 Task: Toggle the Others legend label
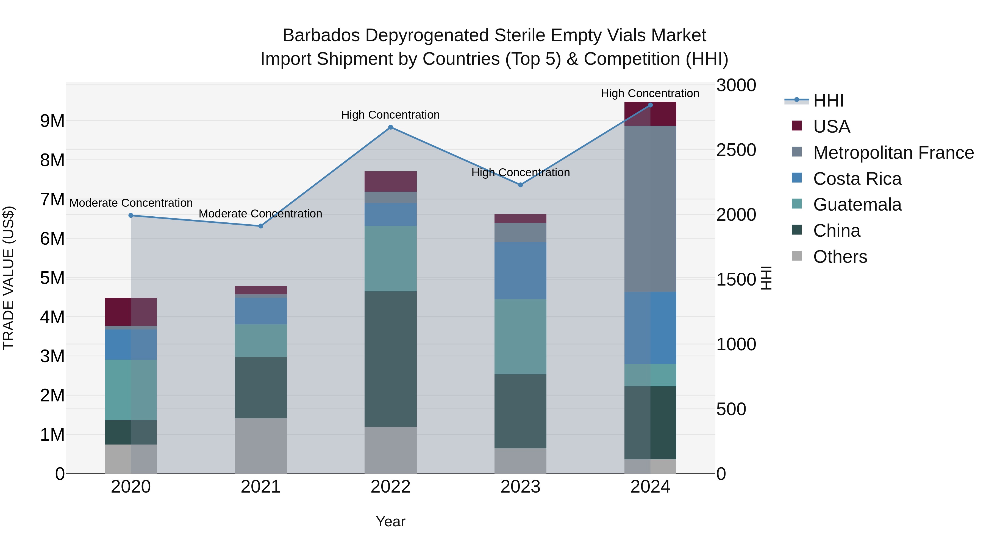click(840, 257)
